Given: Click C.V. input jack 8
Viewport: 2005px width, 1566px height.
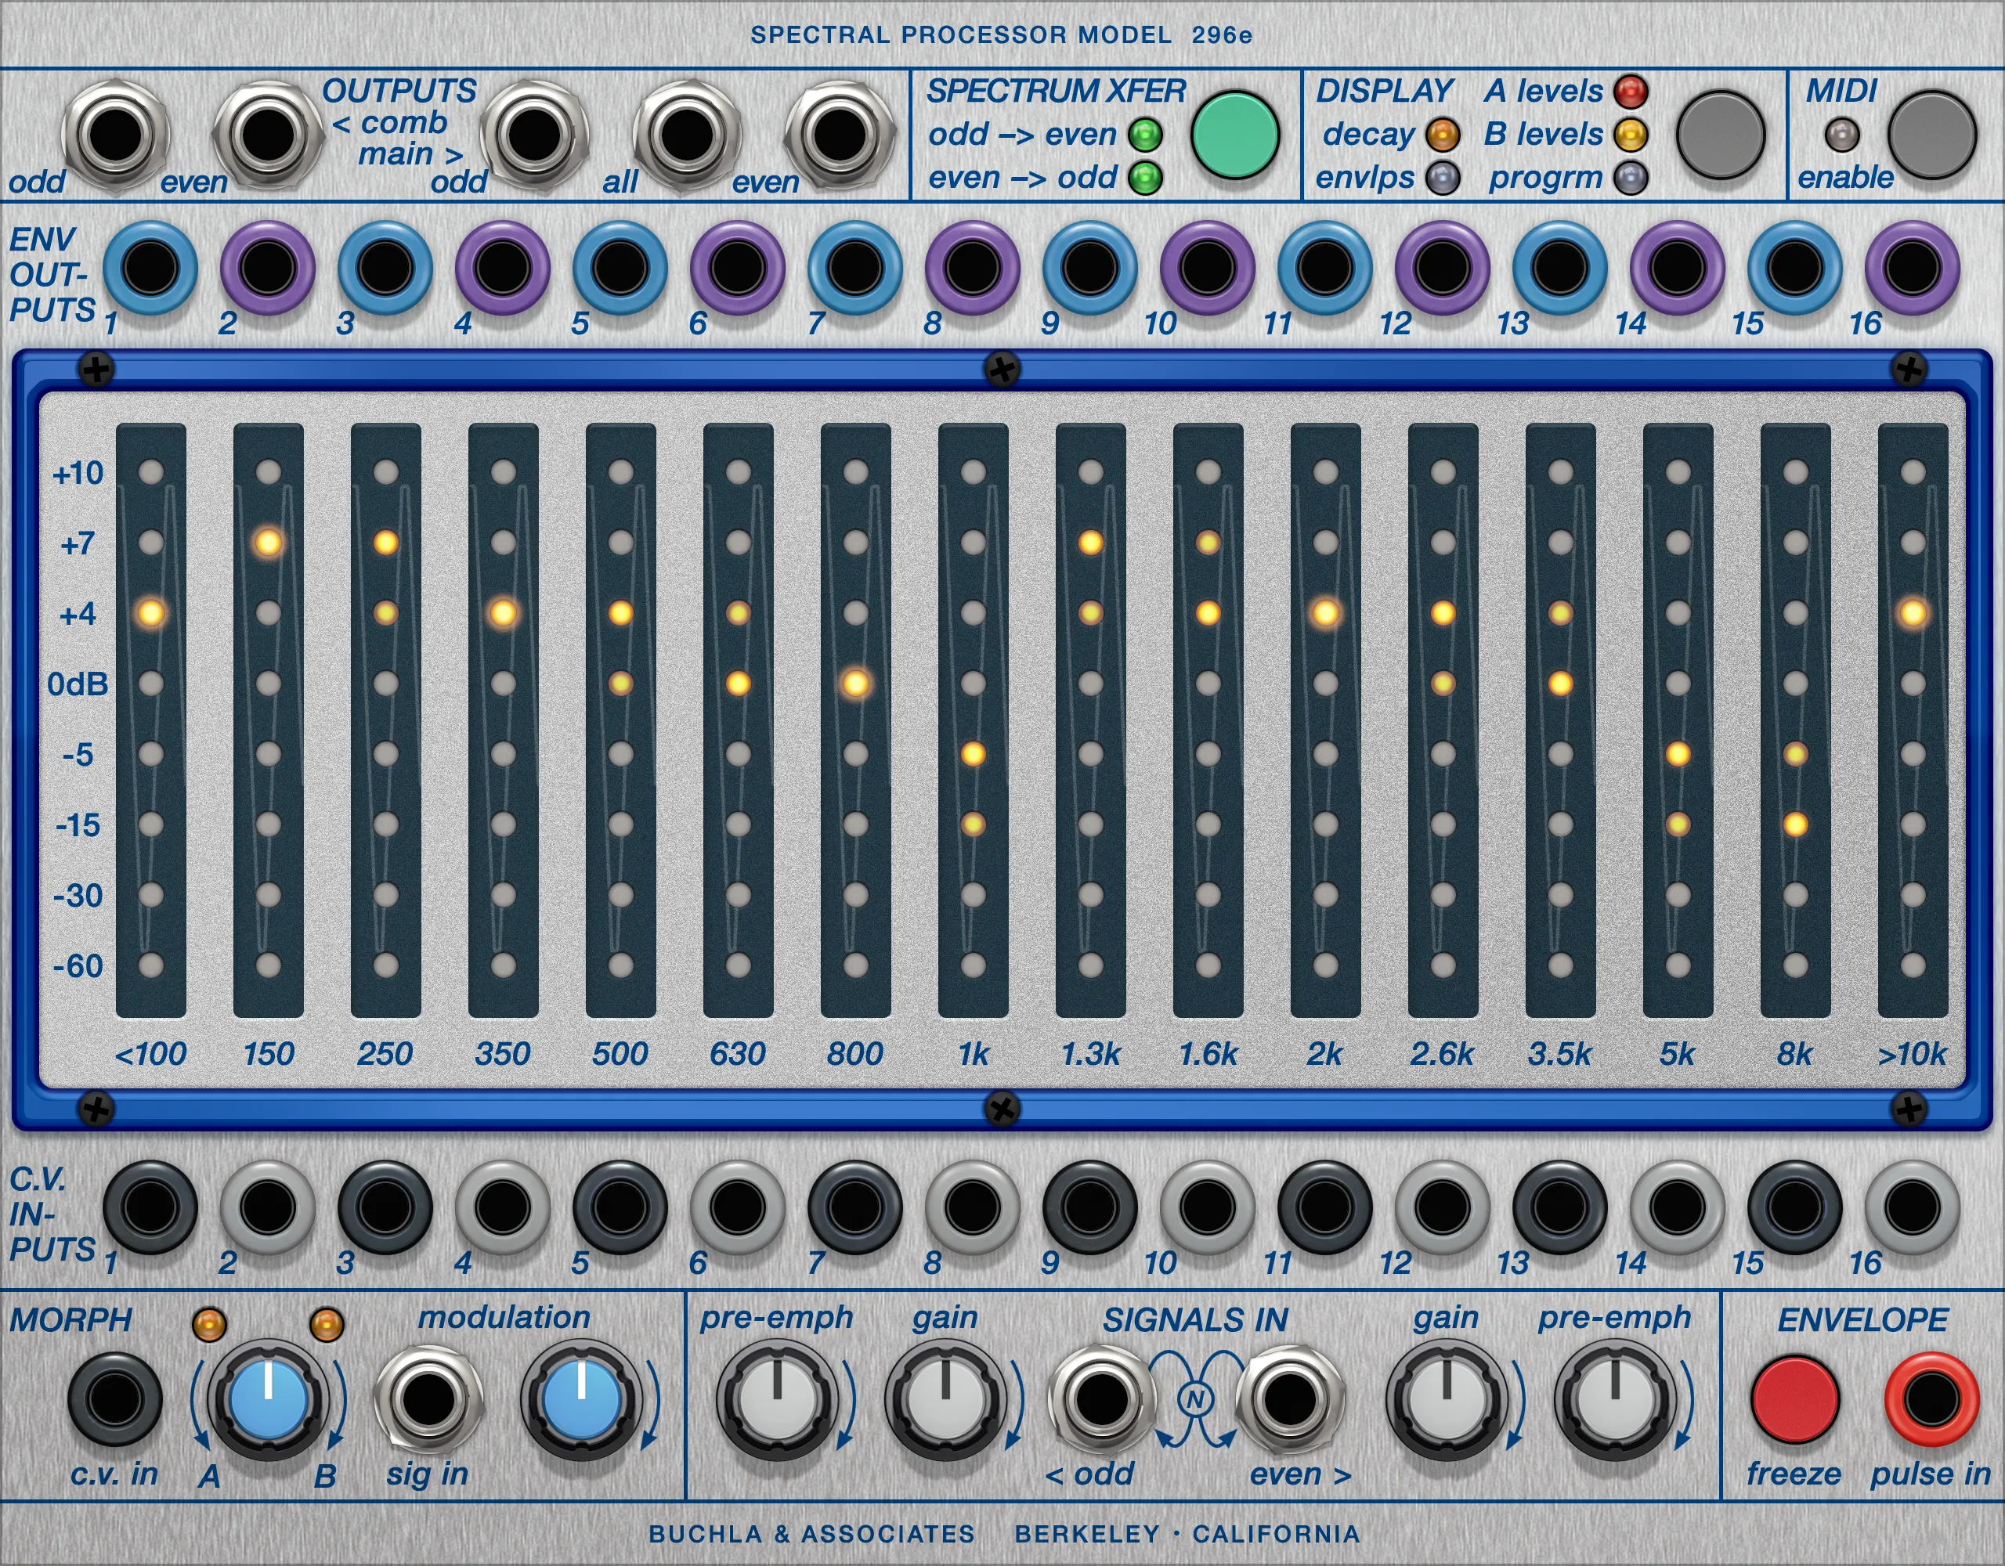Looking at the screenshot, I should [972, 1206].
